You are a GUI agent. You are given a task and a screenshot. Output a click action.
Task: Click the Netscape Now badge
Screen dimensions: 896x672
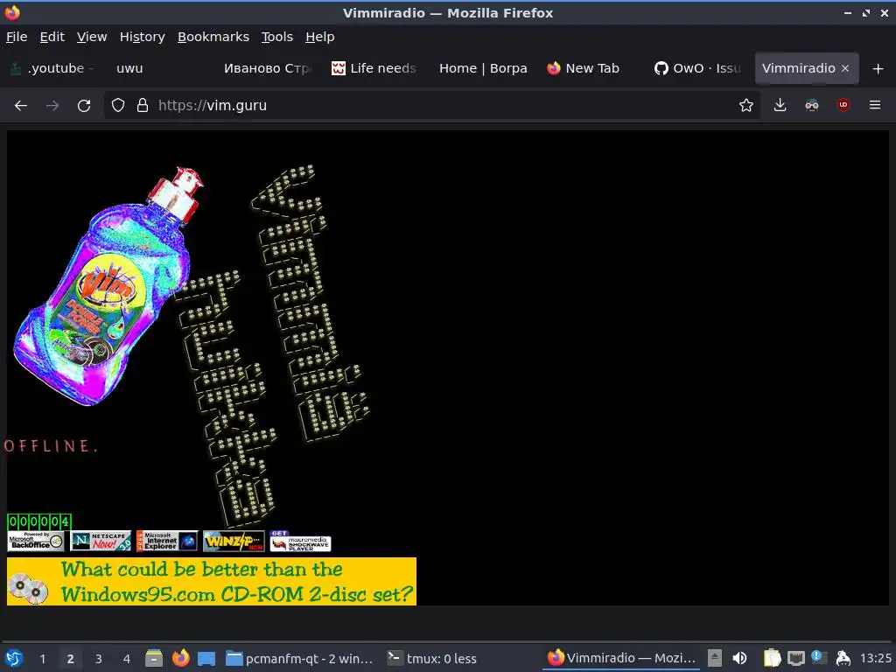click(101, 542)
